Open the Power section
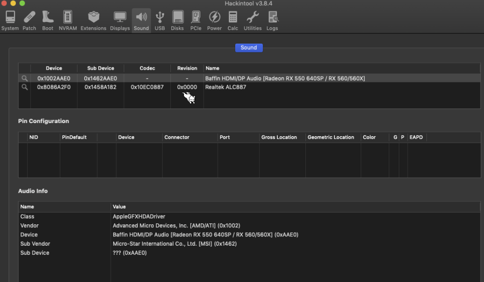 click(x=214, y=21)
